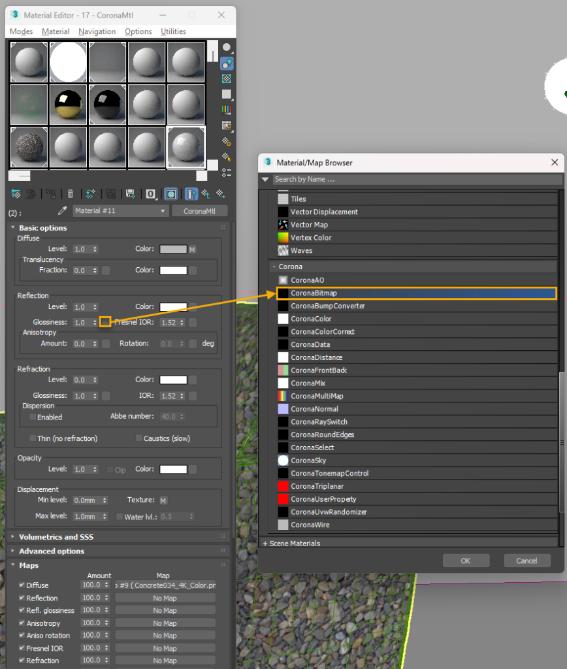Click the Select by Material icon
Viewport: 567px width, 669px height.
[227, 157]
